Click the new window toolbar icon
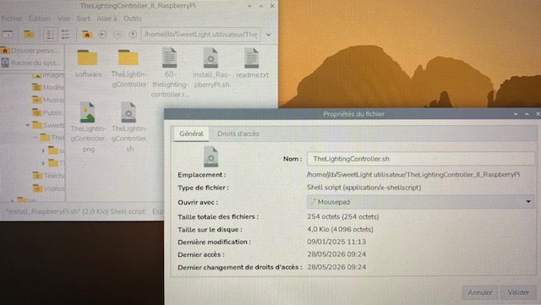The height and width of the screenshot is (305, 541). pos(8,34)
